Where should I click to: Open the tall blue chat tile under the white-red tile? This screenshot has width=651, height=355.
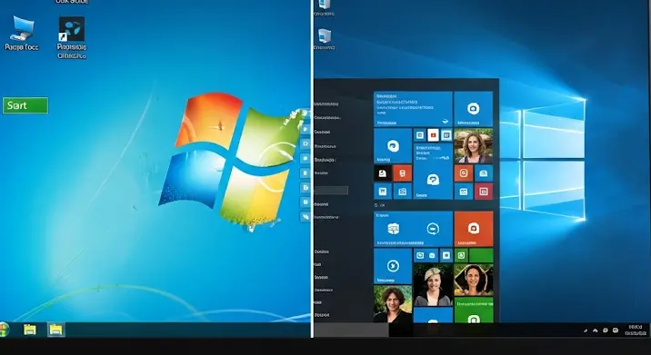[433, 171]
